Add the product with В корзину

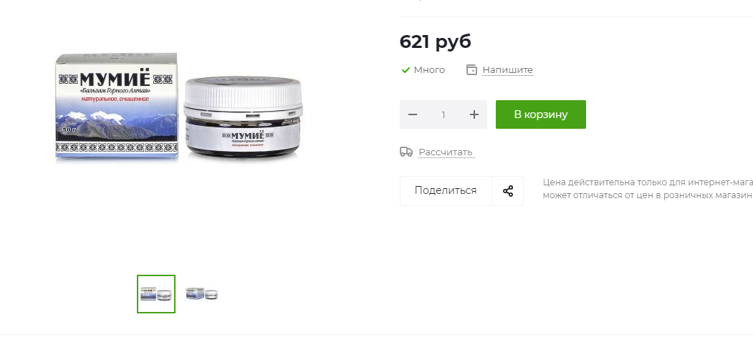pyautogui.click(x=541, y=114)
